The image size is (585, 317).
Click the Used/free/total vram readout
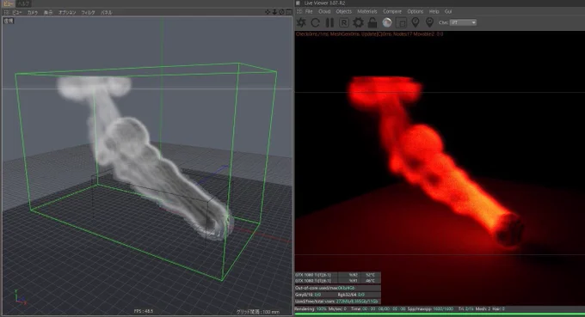click(x=337, y=302)
